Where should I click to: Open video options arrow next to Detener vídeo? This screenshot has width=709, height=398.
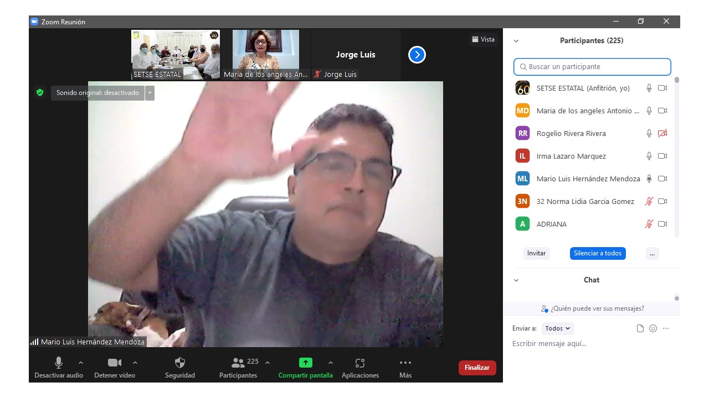[x=135, y=363]
